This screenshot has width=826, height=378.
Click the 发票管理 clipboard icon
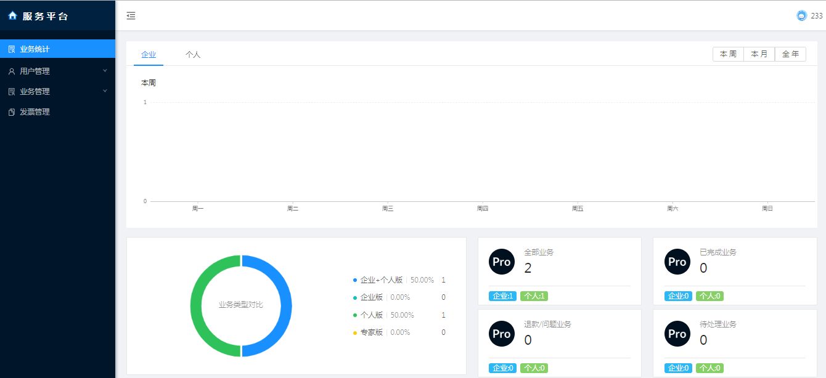(12, 112)
